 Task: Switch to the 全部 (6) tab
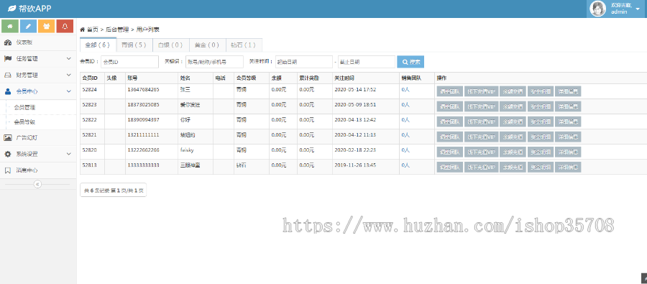(x=98, y=45)
